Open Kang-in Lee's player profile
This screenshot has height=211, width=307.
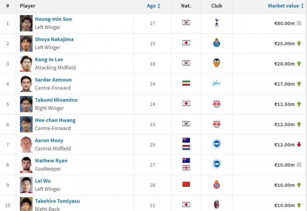tap(49, 59)
